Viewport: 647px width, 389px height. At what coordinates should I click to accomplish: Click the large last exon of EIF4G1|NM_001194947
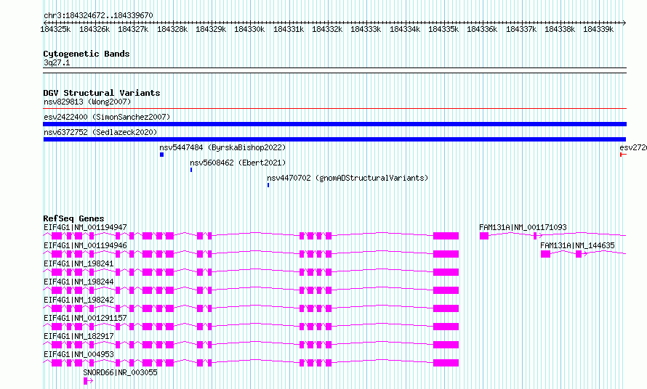point(446,236)
